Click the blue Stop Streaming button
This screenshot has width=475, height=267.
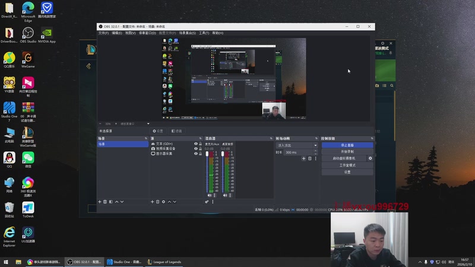(x=347, y=145)
